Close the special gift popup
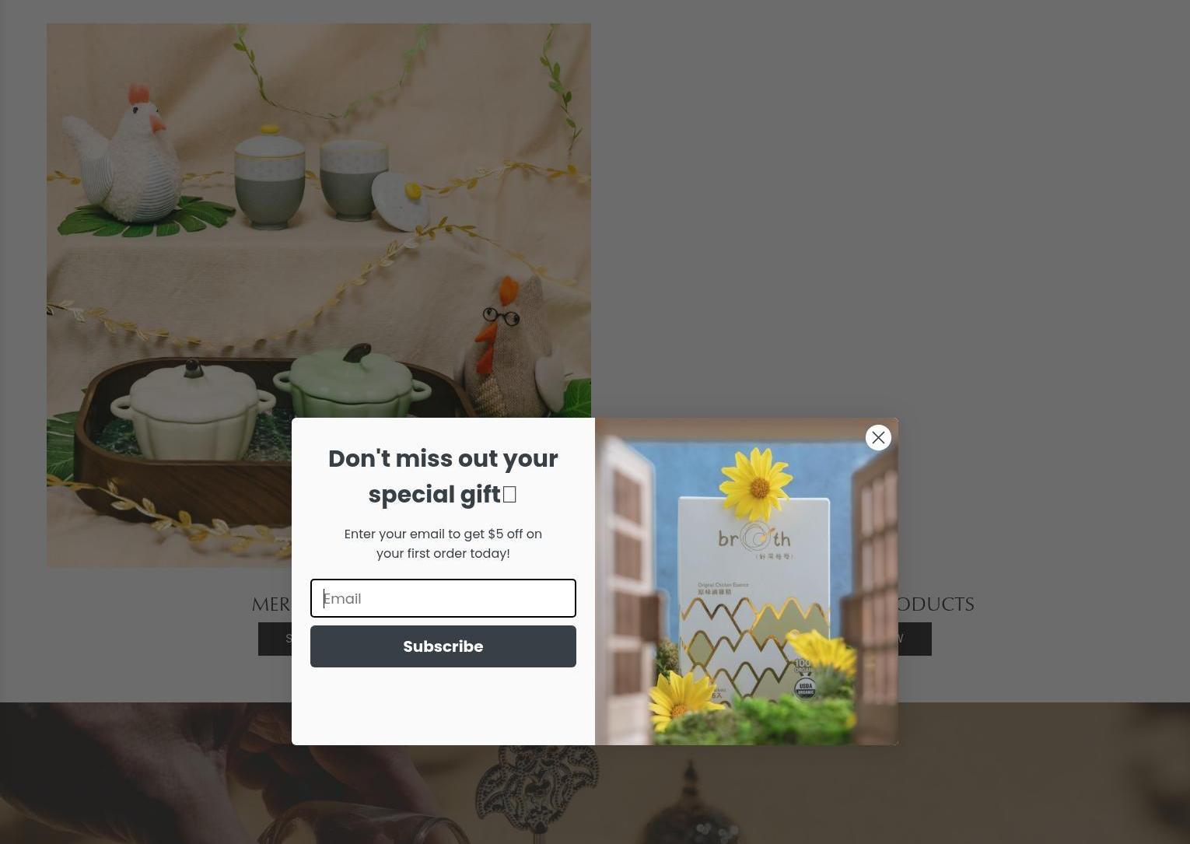The width and height of the screenshot is (1190, 844). (x=878, y=437)
